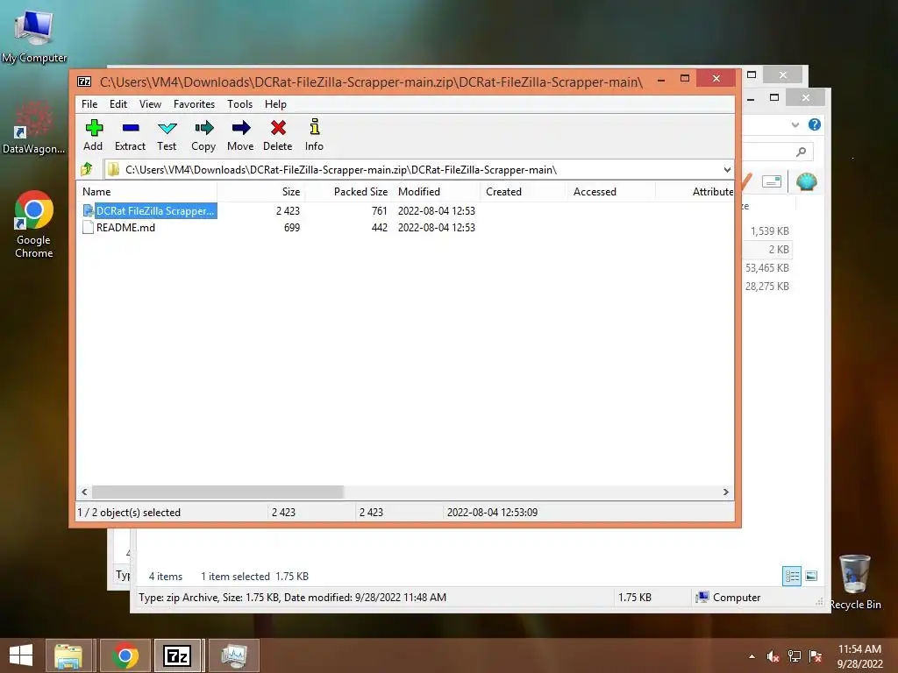
Task: Click the muted volume tray icon
Action: pyautogui.click(x=773, y=656)
